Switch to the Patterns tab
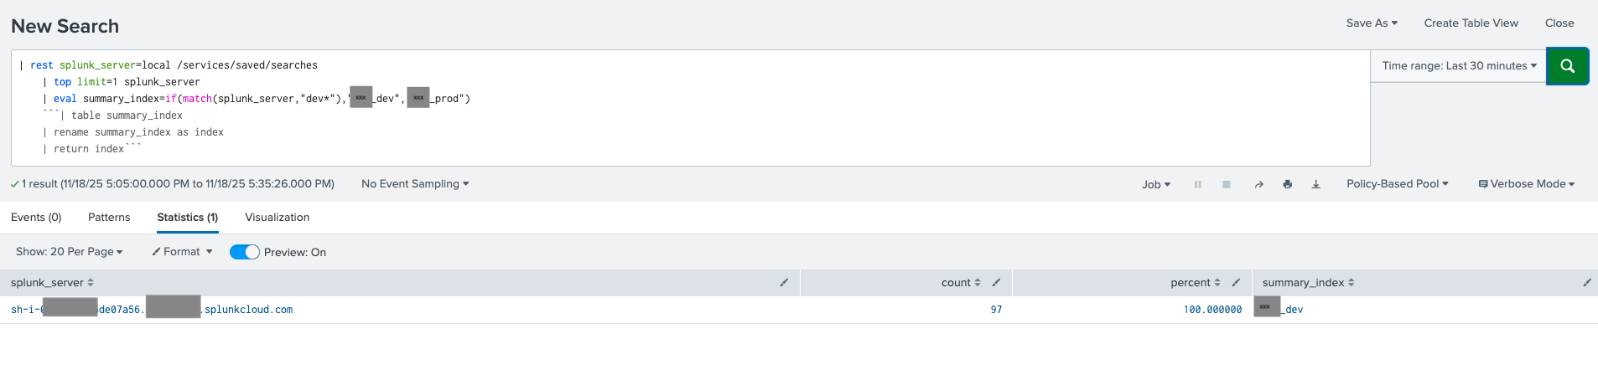This screenshot has height=380, width=1598. click(109, 218)
